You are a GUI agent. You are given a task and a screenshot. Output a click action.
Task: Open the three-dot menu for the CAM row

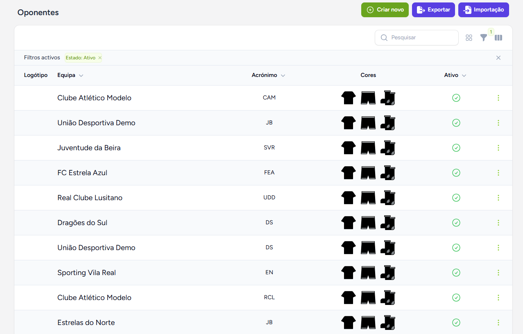tap(498, 98)
